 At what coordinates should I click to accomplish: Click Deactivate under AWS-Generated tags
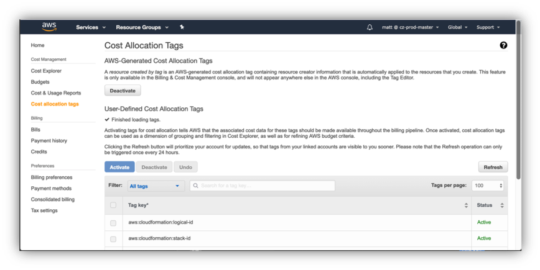(x=123, y=91)
